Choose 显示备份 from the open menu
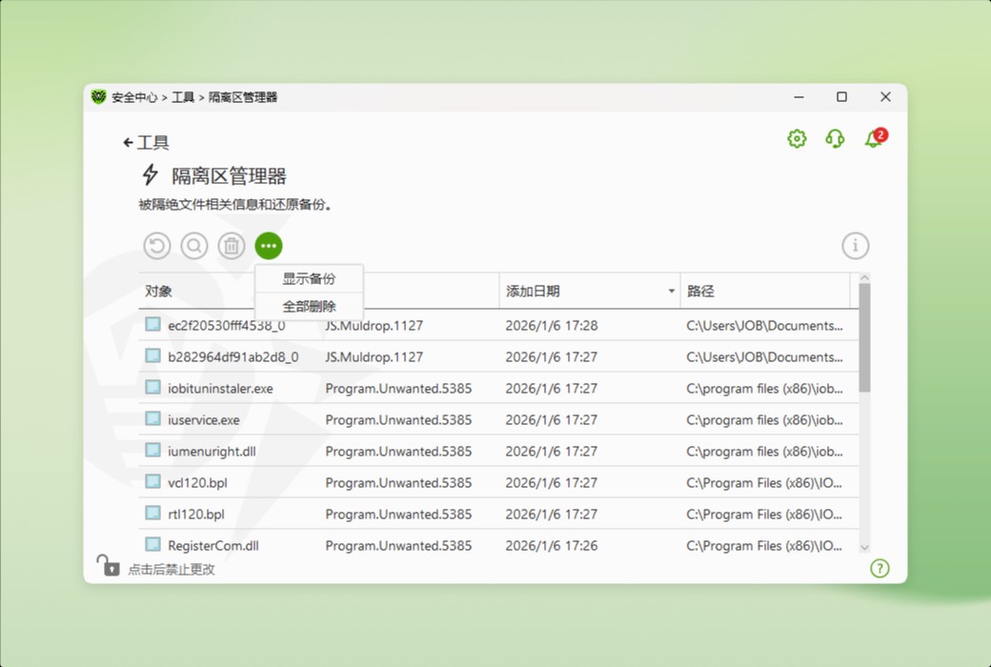Image resolution: width=991 pixels, height=667 pixels. (x=307, y=278)
